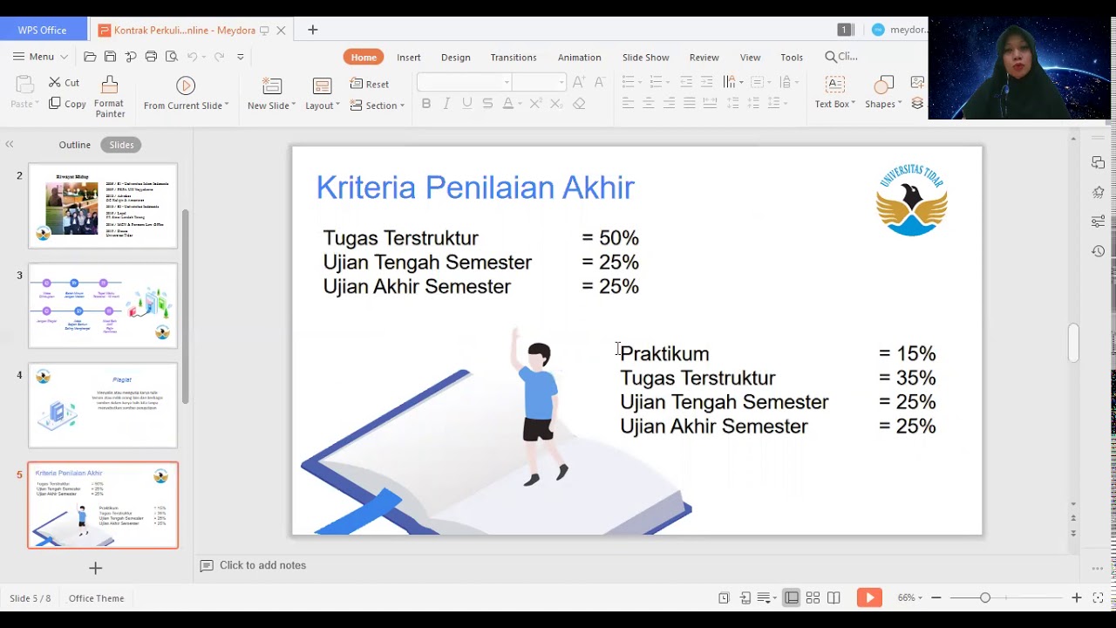This screenshot has height=628, width=1116.
Task: Align text to the left
Action: [628, 104]
